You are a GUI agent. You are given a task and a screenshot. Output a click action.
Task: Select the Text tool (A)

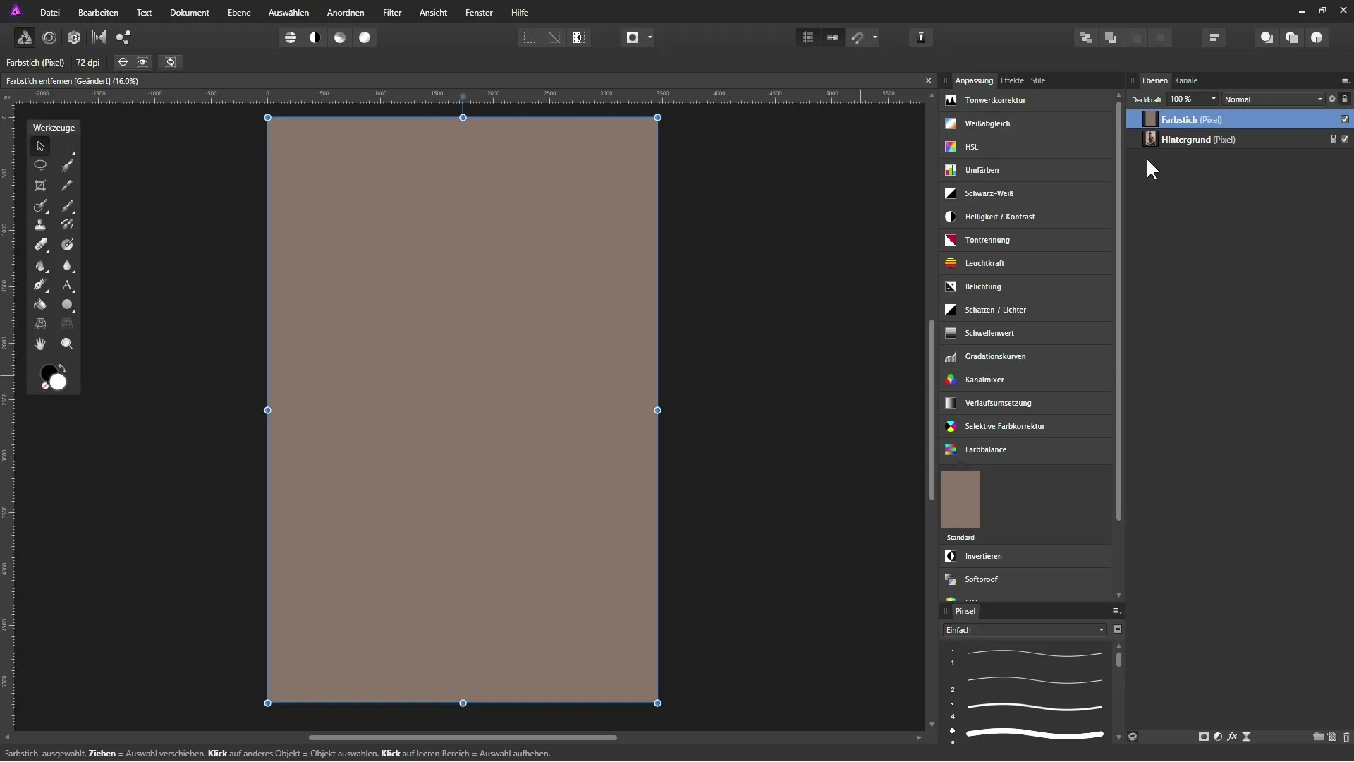(67, 286)
